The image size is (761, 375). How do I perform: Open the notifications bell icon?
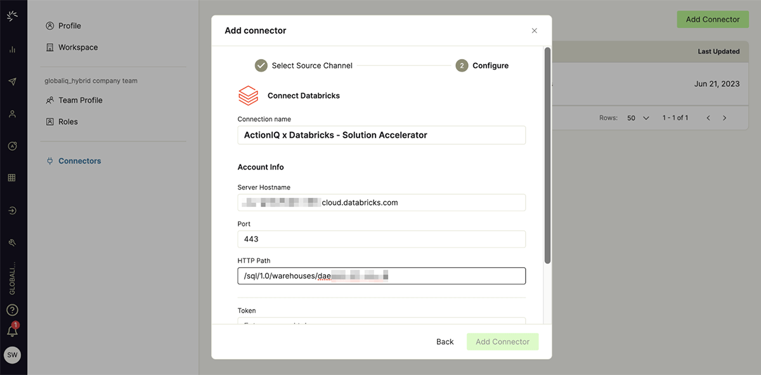[12, 331]
